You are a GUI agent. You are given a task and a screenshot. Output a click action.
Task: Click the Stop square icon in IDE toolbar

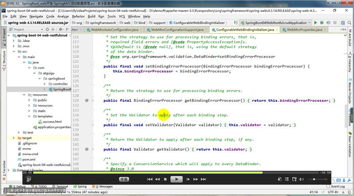click(335, 23)
